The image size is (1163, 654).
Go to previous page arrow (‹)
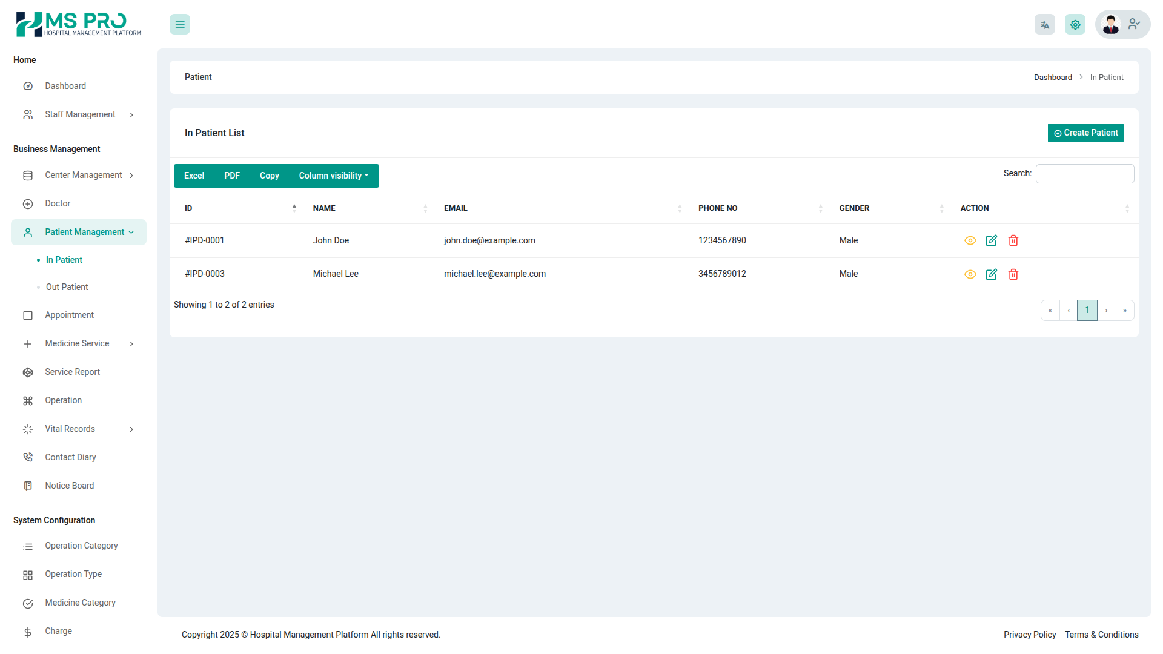click(1069, 311)
